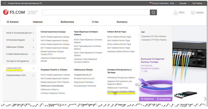Expand WDM & Оптический Доступ category
Image resolution: width=208 pixels, height=109 pixels.
[20, 33]
